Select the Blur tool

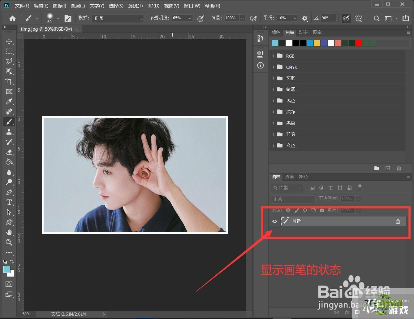[9, 172]
